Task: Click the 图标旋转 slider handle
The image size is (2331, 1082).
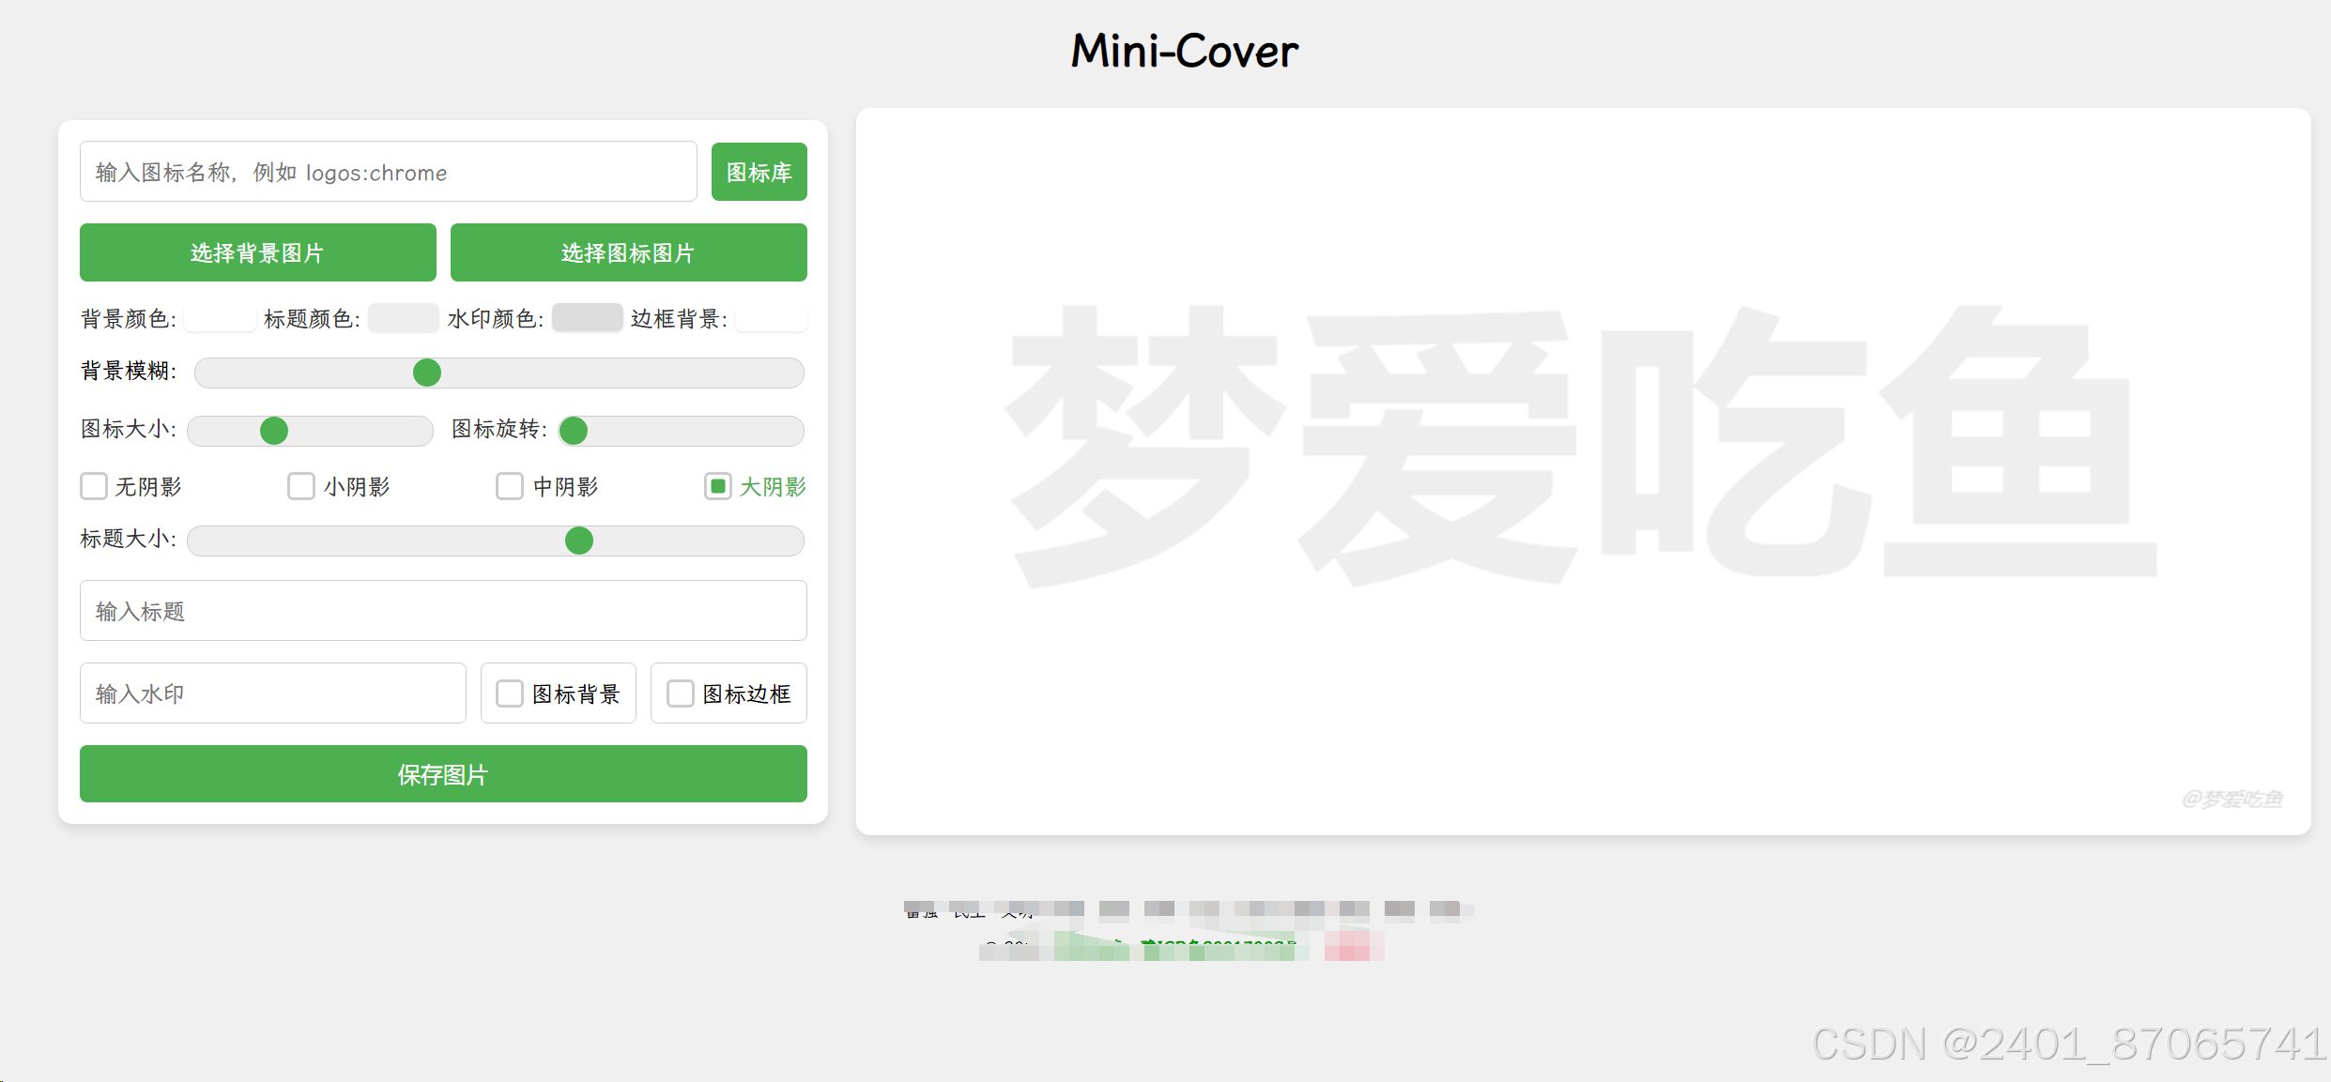Action: click(x=574, y=431)
